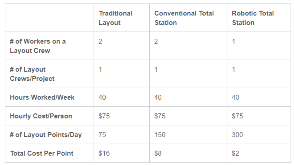Click the empty top-left header cell
The image size is (294, 165).
coord(49,18)
